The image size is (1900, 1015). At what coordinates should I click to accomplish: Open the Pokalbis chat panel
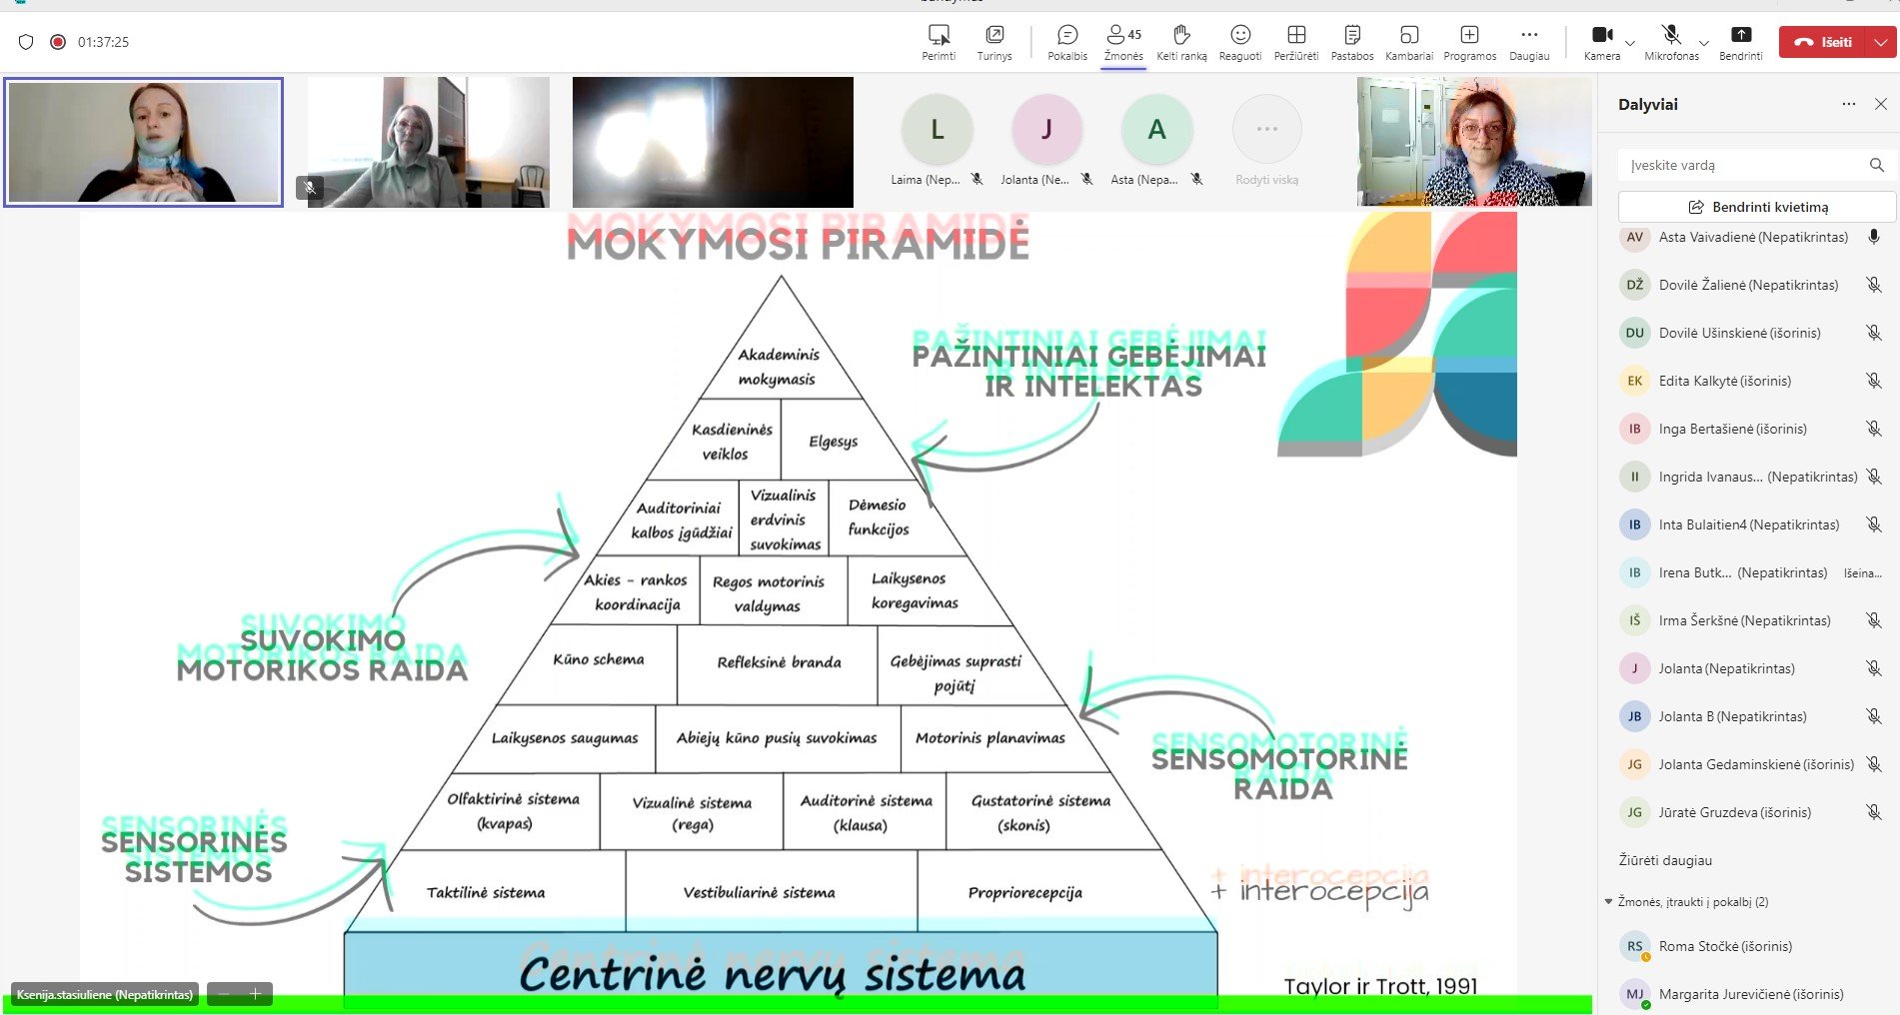click(1066, 42)
